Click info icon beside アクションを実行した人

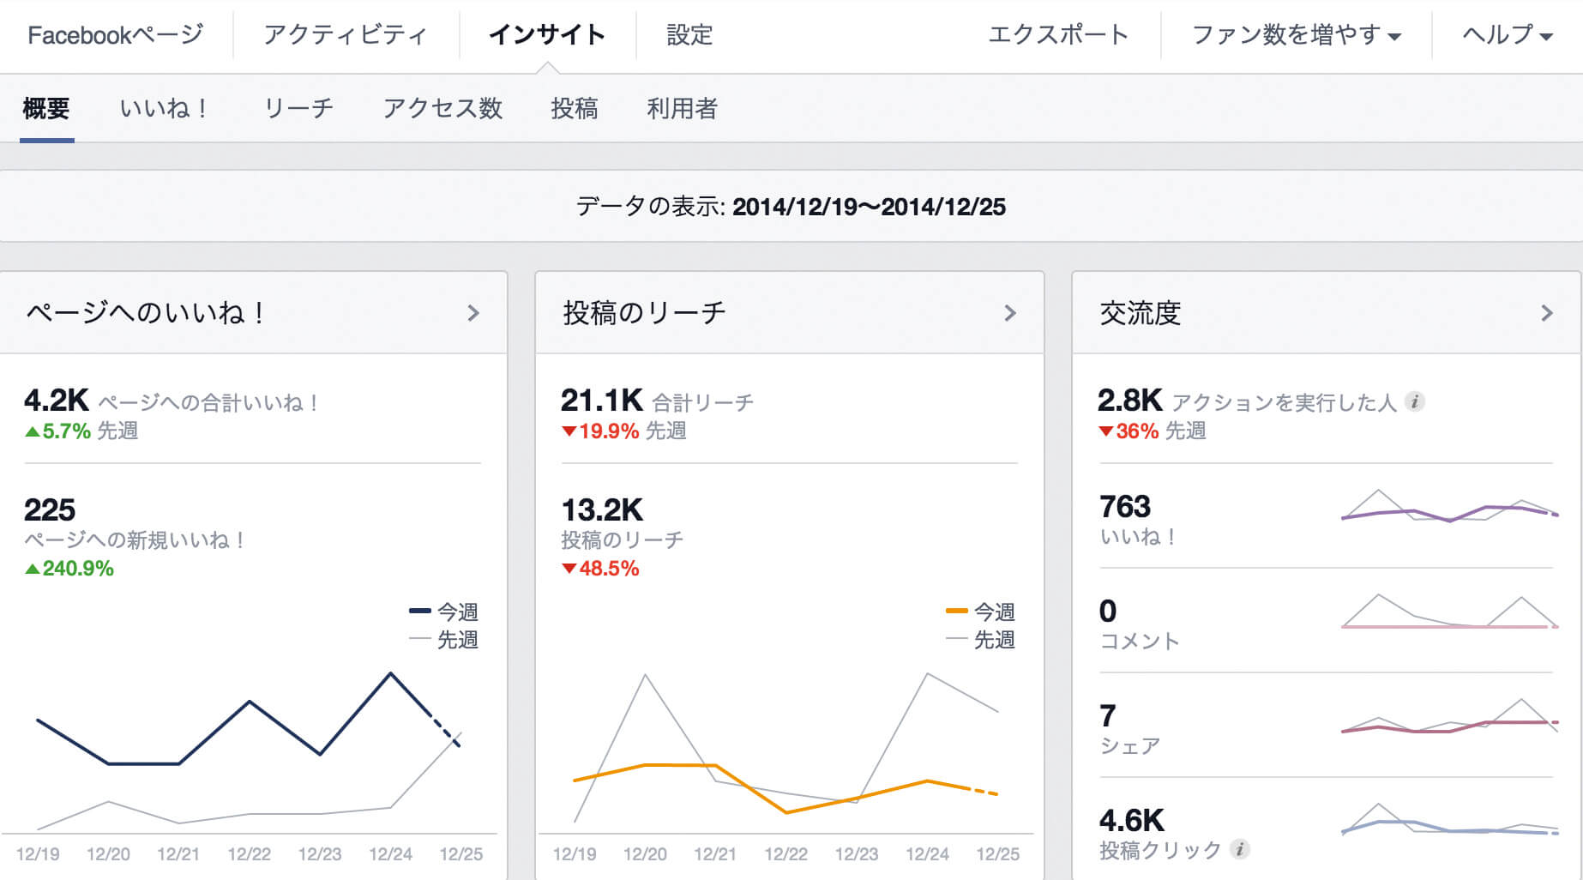1415,401
